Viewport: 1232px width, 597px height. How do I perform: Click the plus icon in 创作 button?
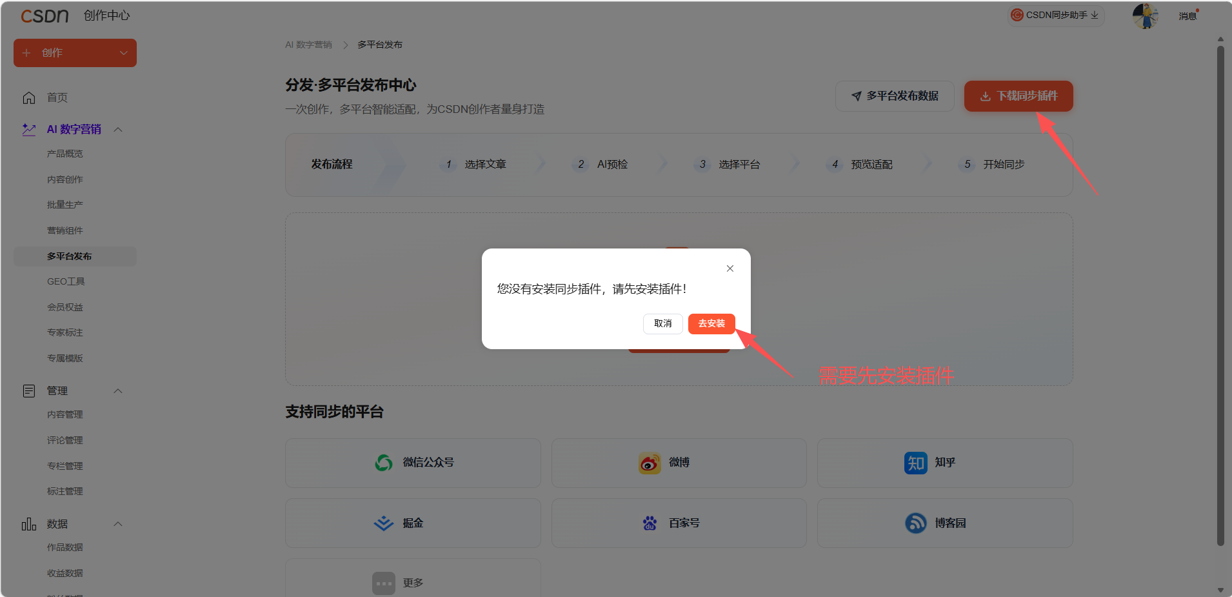tap(26, 53)
